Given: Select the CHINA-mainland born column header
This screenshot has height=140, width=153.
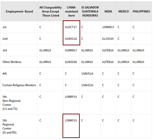Looking at the screenshot, I should [72, 11].
